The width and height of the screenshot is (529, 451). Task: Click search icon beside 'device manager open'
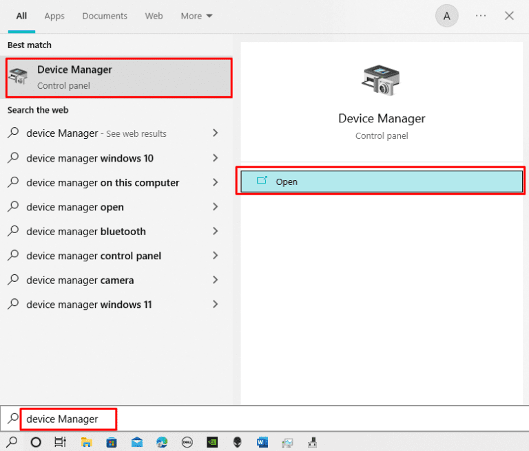[13, 206]
